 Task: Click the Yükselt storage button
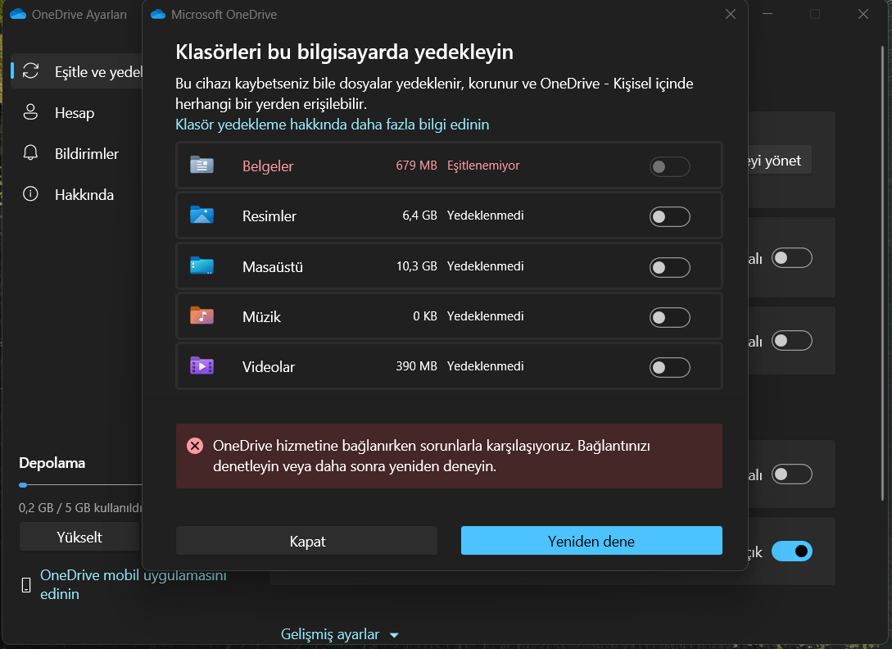pos(79,537)
